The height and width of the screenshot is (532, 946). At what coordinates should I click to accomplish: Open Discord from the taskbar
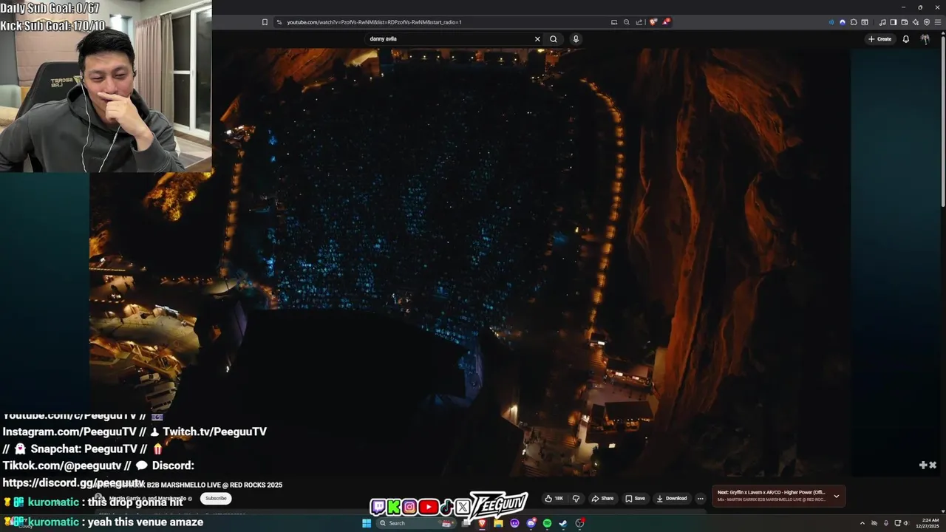tap(531, 523)
